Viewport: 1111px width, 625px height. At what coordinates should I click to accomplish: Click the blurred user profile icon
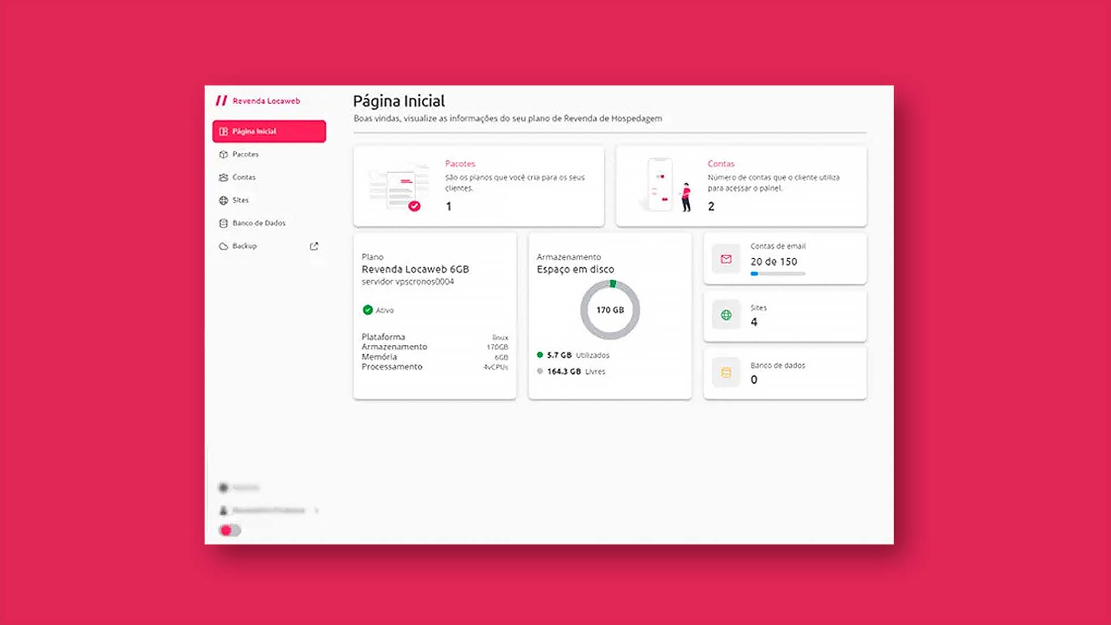(x=223, y=510)
